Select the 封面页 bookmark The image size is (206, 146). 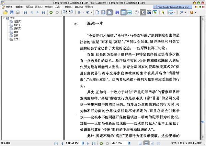(17, 22)
